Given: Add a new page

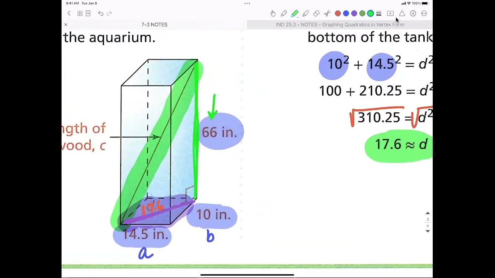Looking at the screenshot, I should [88, 14].
